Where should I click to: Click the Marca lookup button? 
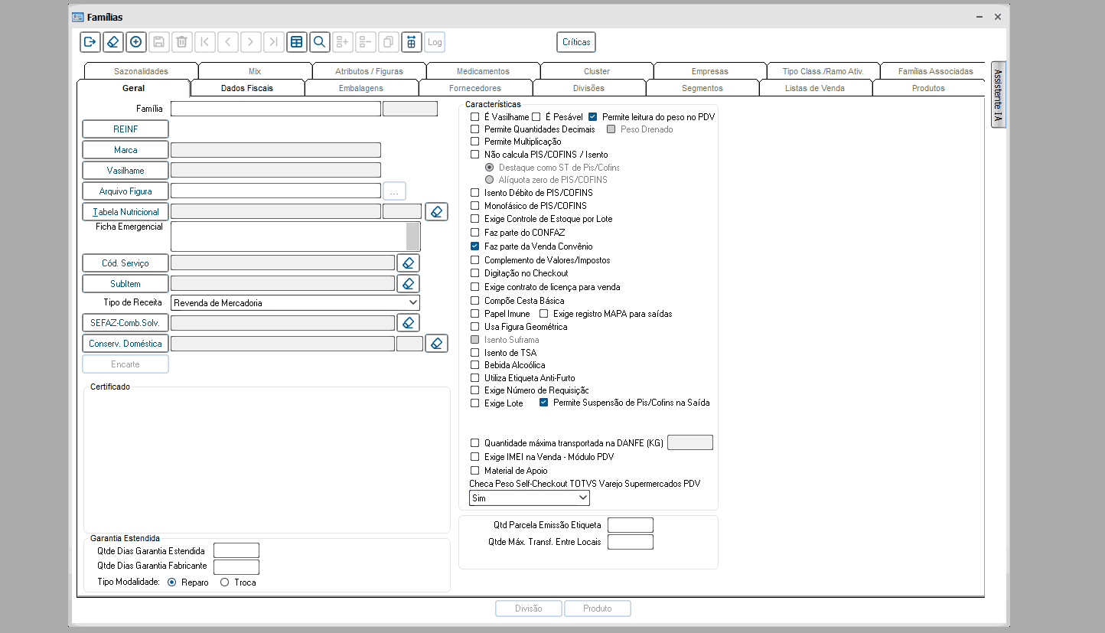click(125, 150)
